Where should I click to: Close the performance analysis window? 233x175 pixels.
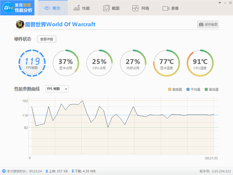(230, 3)
